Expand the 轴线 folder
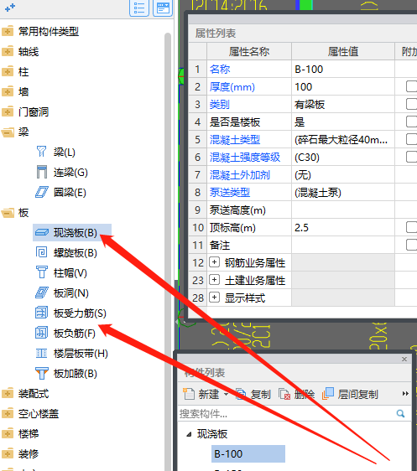Screen dimensions: 417x471 coord(8,51)
